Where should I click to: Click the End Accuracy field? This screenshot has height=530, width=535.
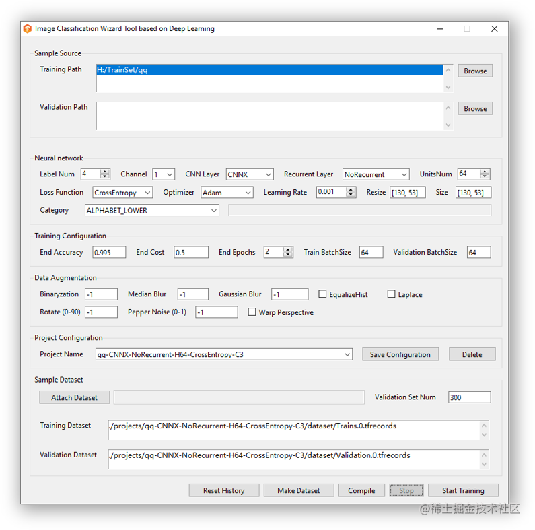tap(109, 253)
